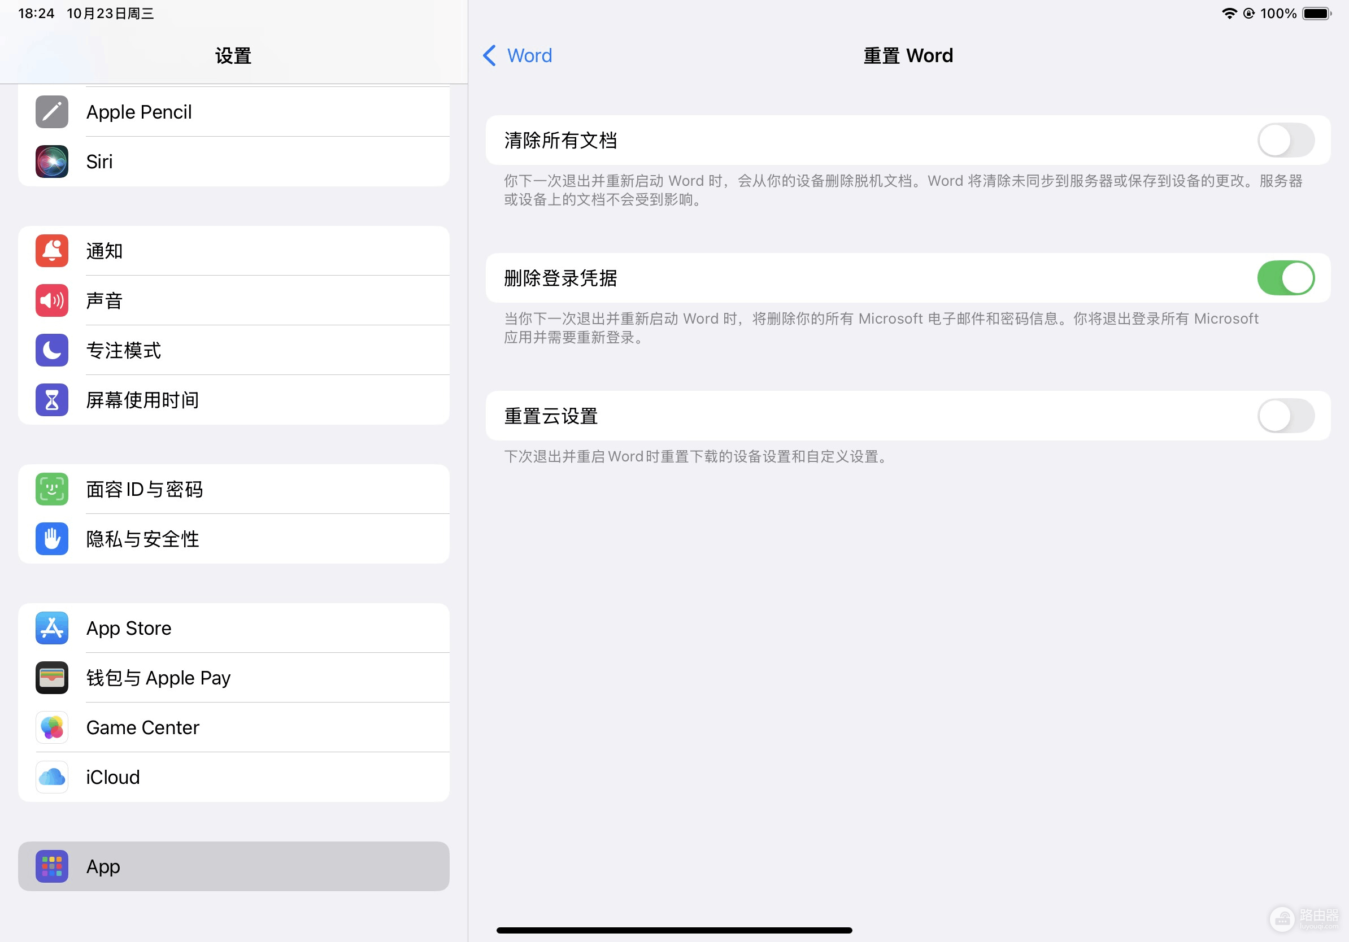The height and width of the screenshot is (942, 1349).
Task: Tap the home indicator bar
Action: [x=674, y=930]
